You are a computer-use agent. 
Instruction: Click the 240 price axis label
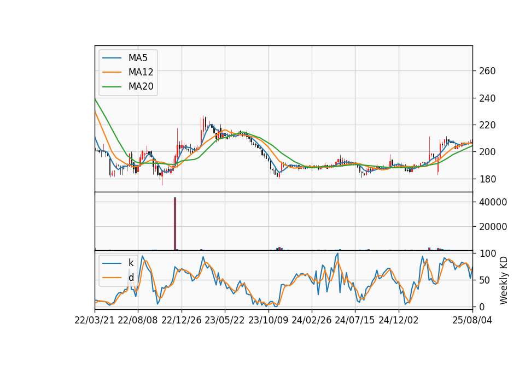[x=487, y=98]
